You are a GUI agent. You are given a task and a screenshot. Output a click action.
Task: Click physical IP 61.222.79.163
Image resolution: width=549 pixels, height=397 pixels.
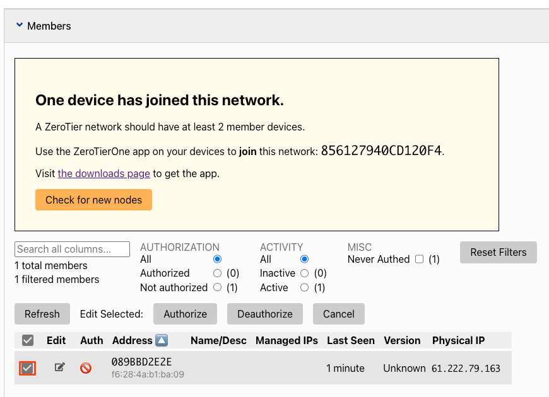coord(466,368)
